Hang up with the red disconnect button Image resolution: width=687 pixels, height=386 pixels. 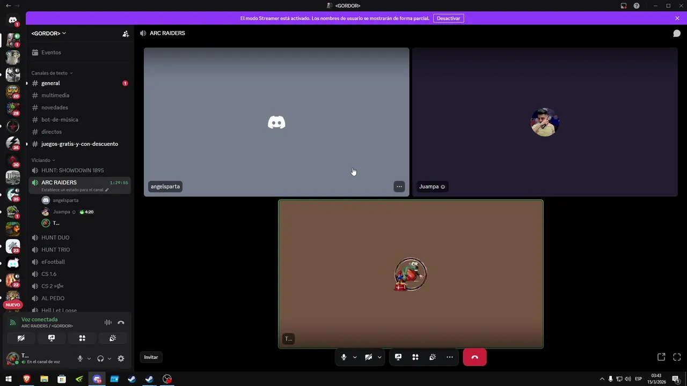(x=474, y=357)
